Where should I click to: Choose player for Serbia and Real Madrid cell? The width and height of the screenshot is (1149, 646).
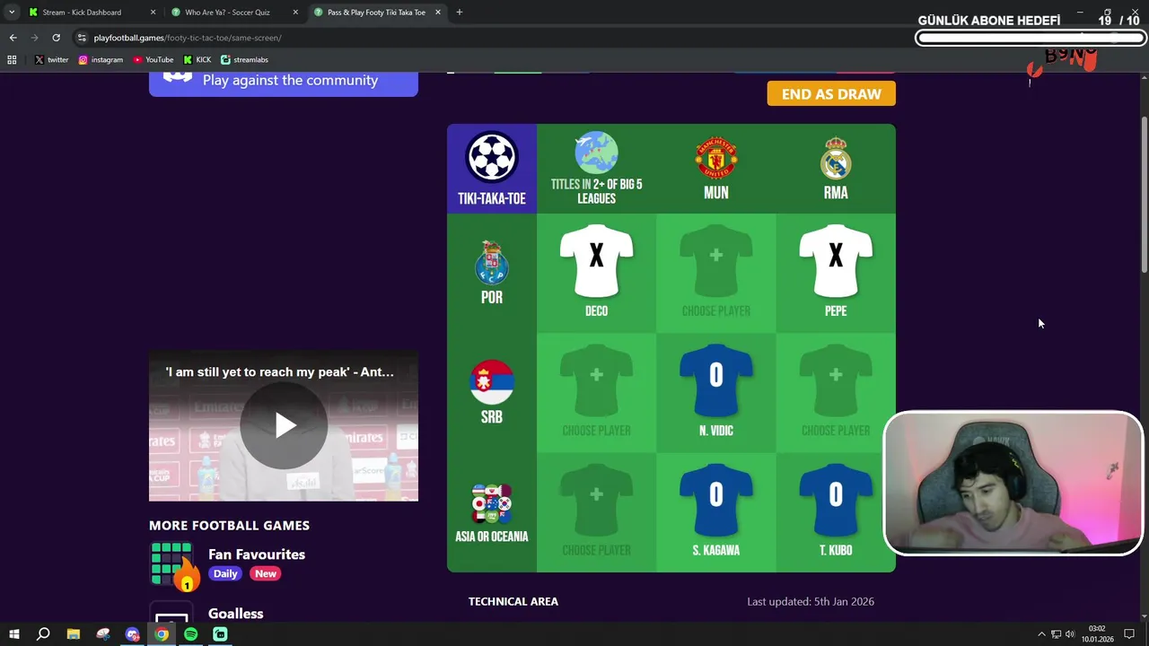pyautogui.click(x=836, y=393)
